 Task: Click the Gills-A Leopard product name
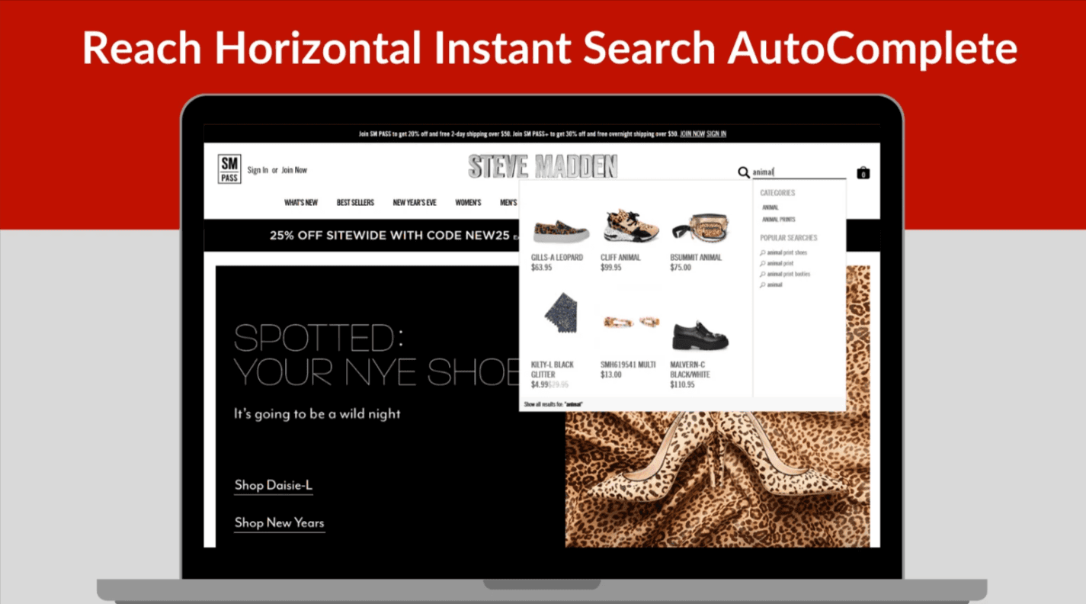[557, 258]
